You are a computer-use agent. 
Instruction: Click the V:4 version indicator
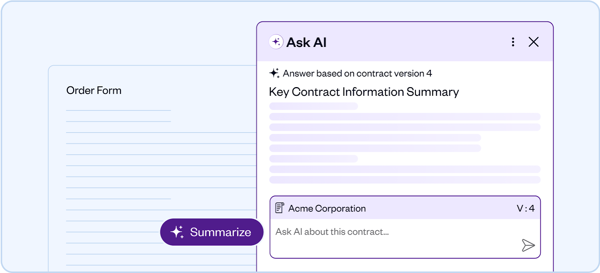[525, 208]
